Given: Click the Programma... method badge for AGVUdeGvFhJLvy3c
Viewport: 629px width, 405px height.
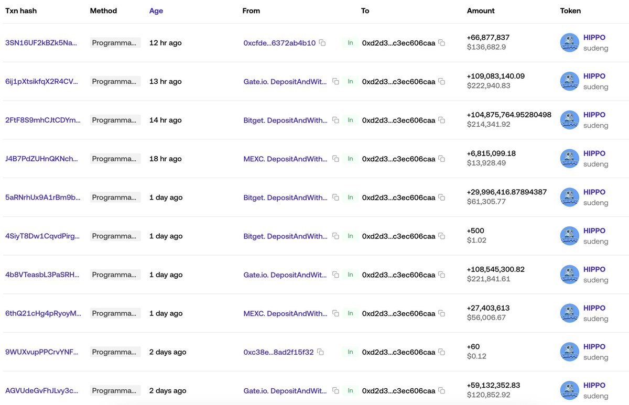Looking at the screenshot, I should point(115,391).
